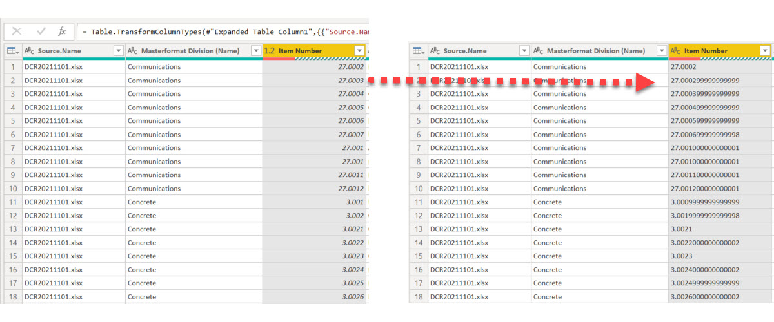The height and width of the screenshot is (322, 774).
Task: Click Concrete cell in row 14 of right table
Action: 600,243
